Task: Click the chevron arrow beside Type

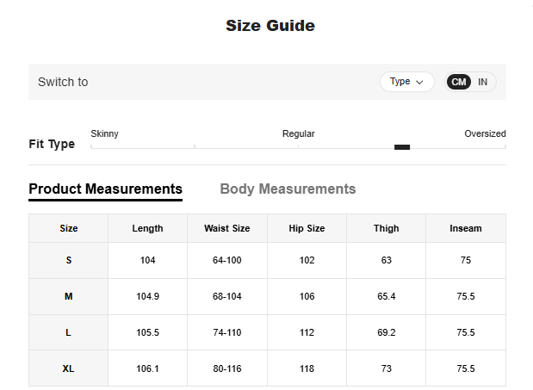Action: coord(419,83)
